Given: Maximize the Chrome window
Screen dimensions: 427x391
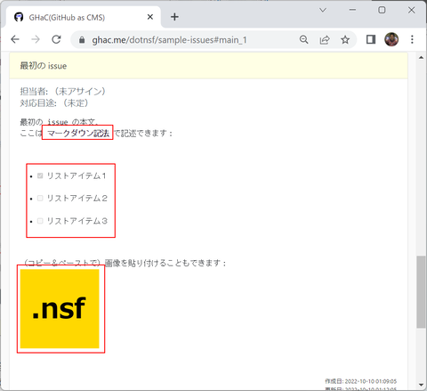Looking at the screenshot, I should tap(382, 10).
